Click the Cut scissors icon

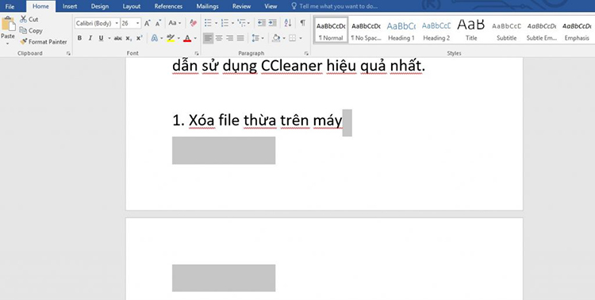(x=24, y=19)
